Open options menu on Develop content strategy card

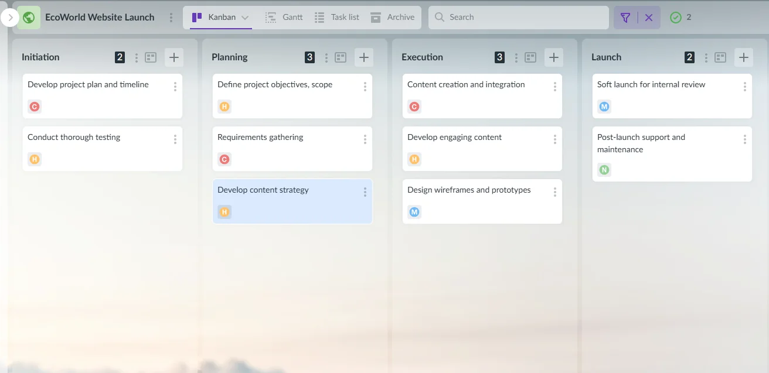pyautogui.click(x=365, y=192)
